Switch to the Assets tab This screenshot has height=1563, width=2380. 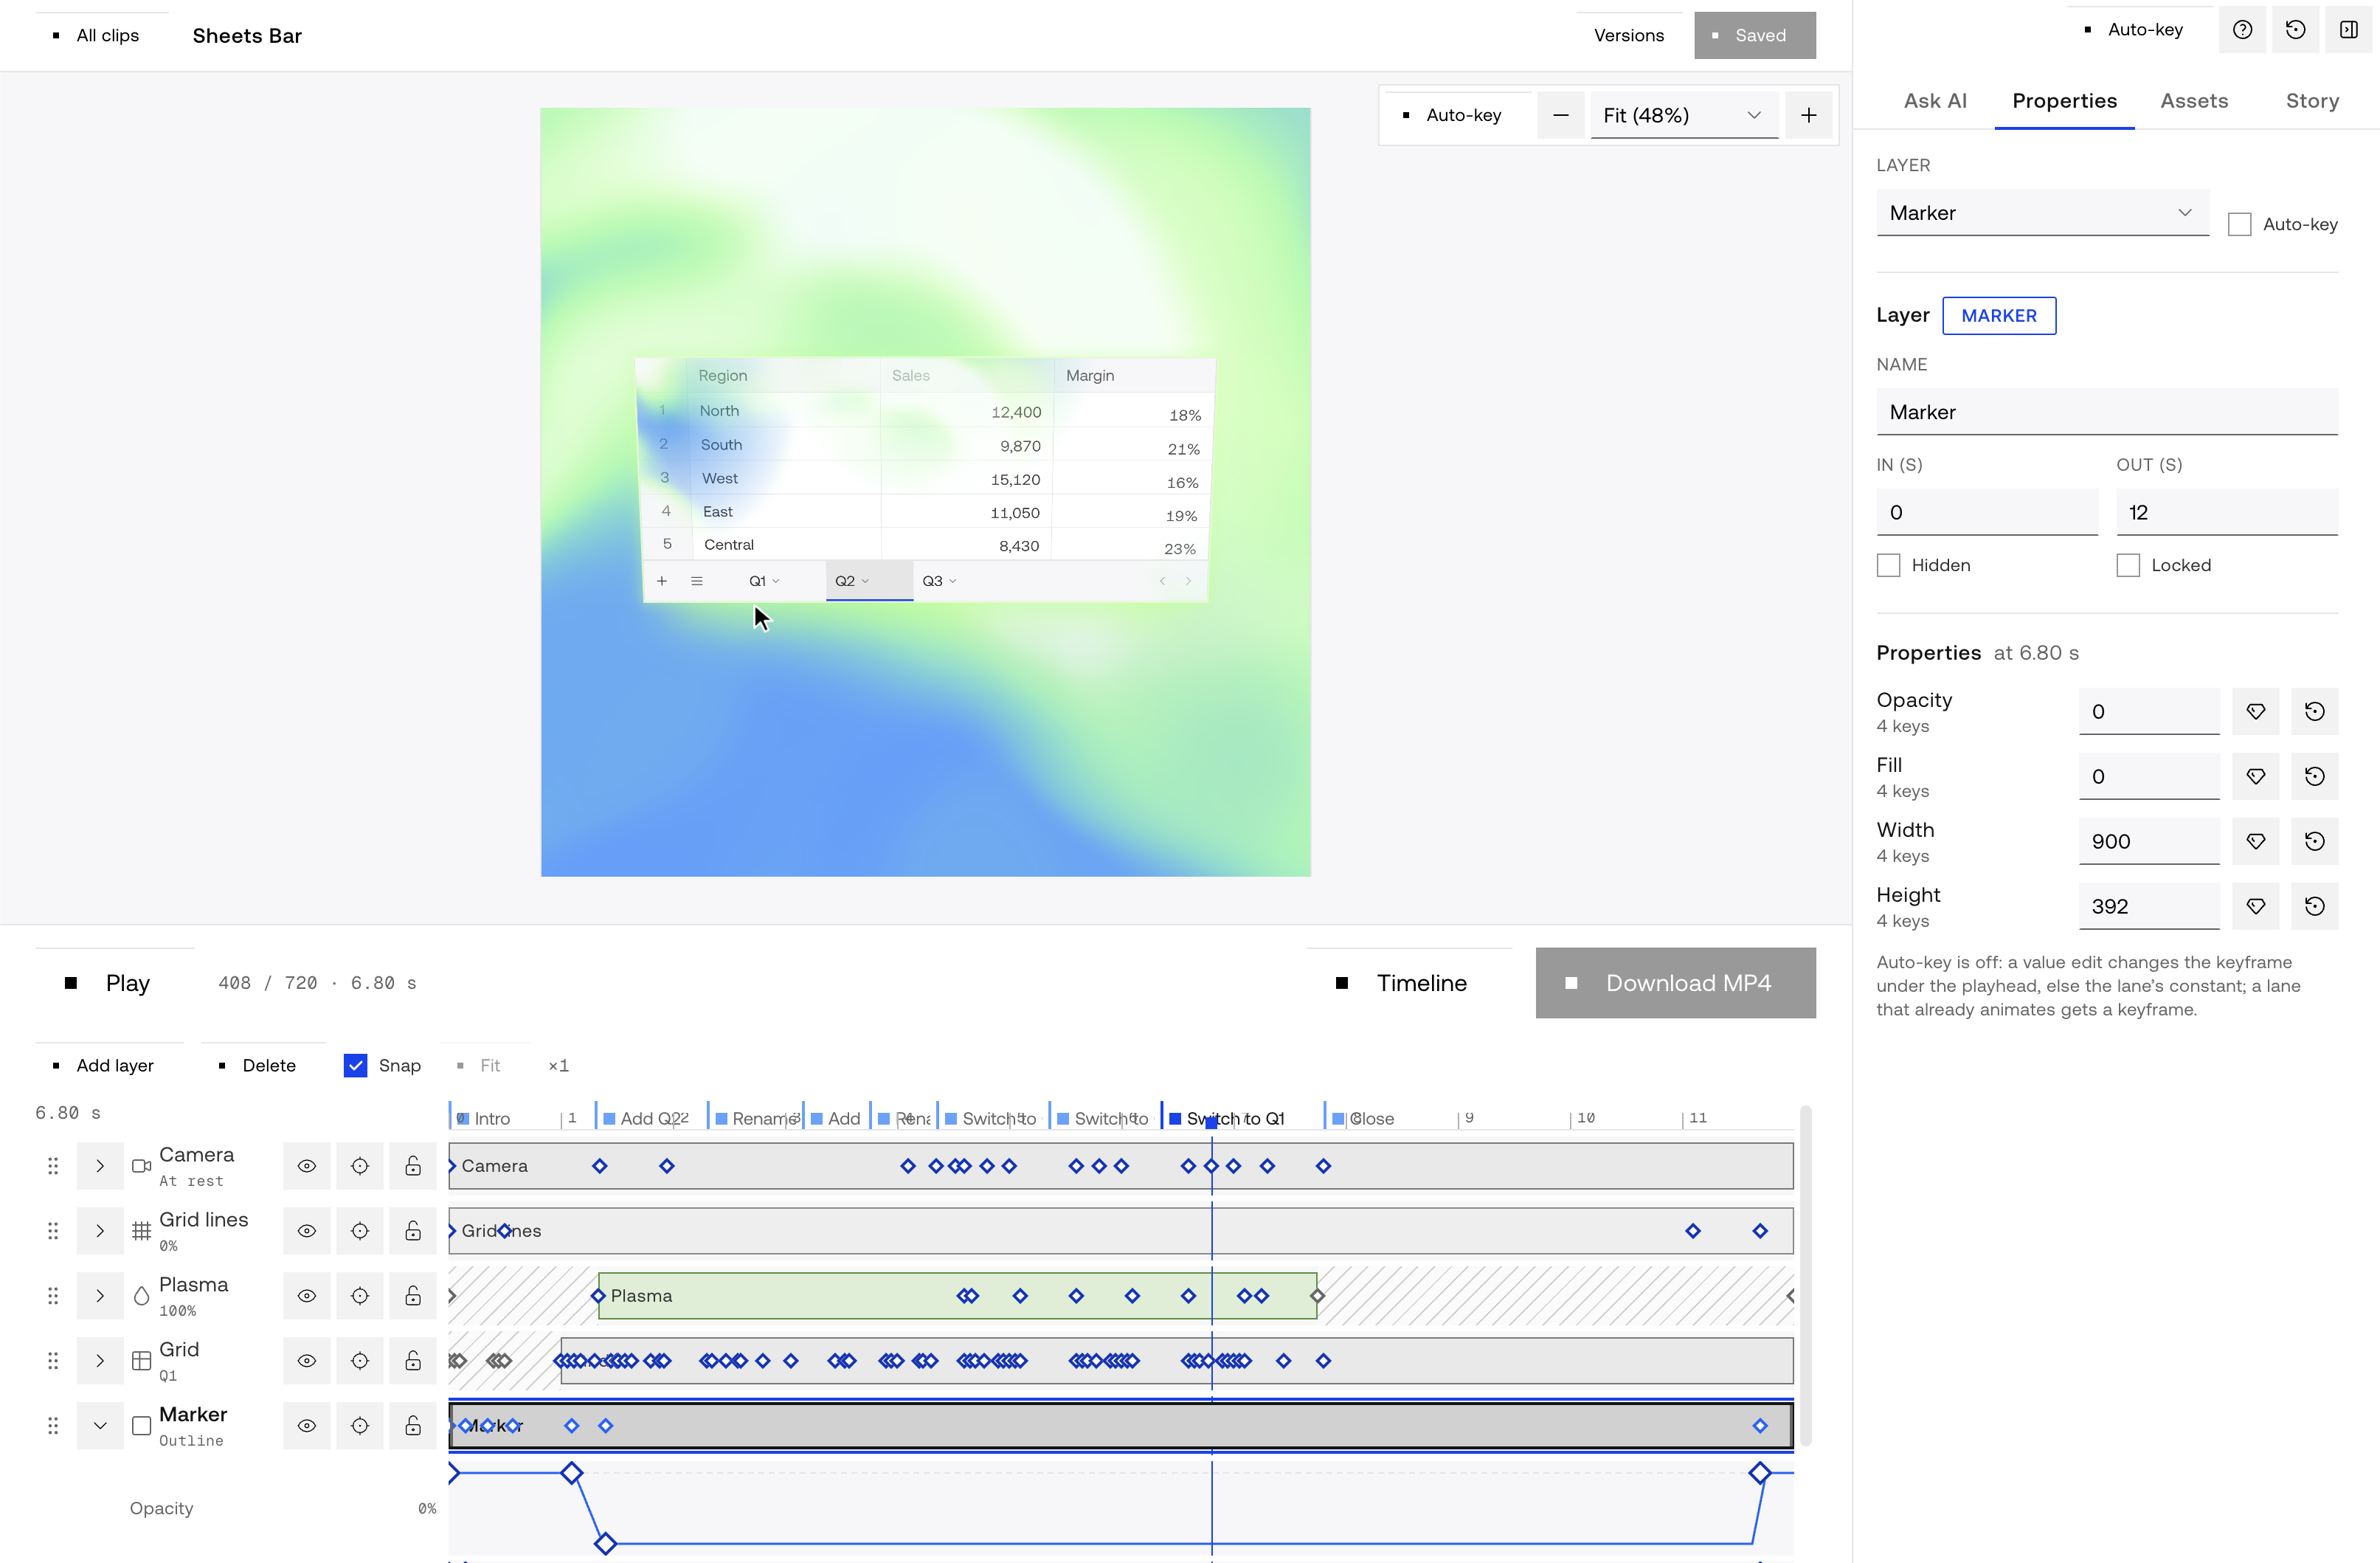coord(2194,101)
